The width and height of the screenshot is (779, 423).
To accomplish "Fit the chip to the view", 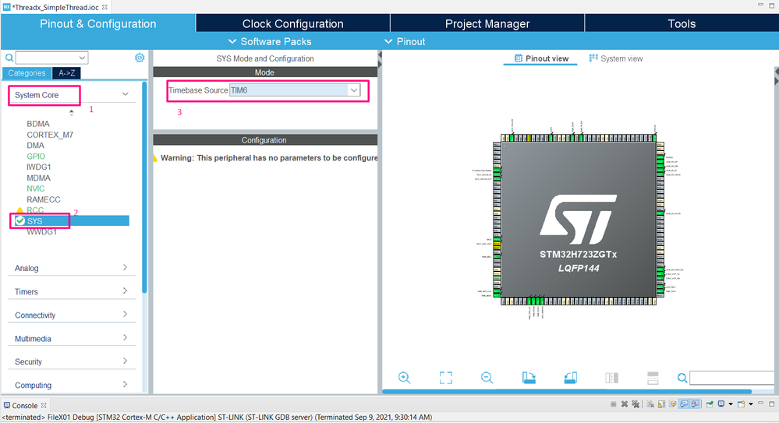I will click(445, 378).
